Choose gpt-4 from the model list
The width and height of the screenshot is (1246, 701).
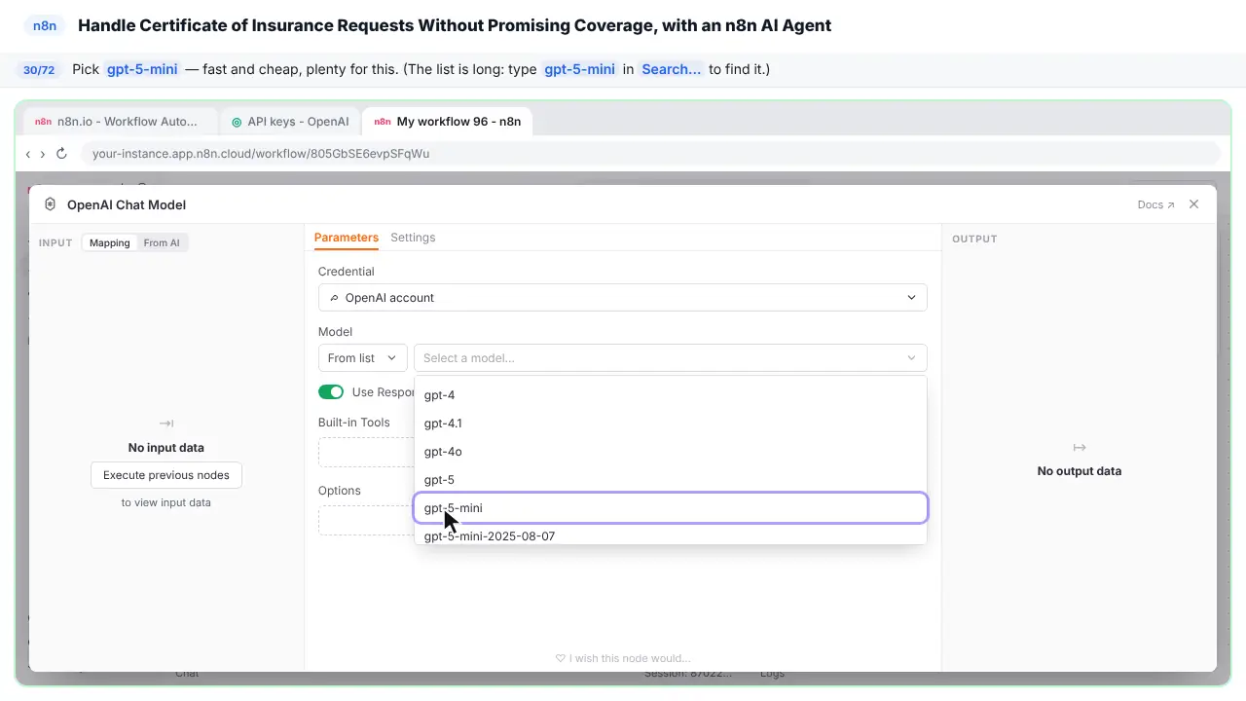coord(671,395)
